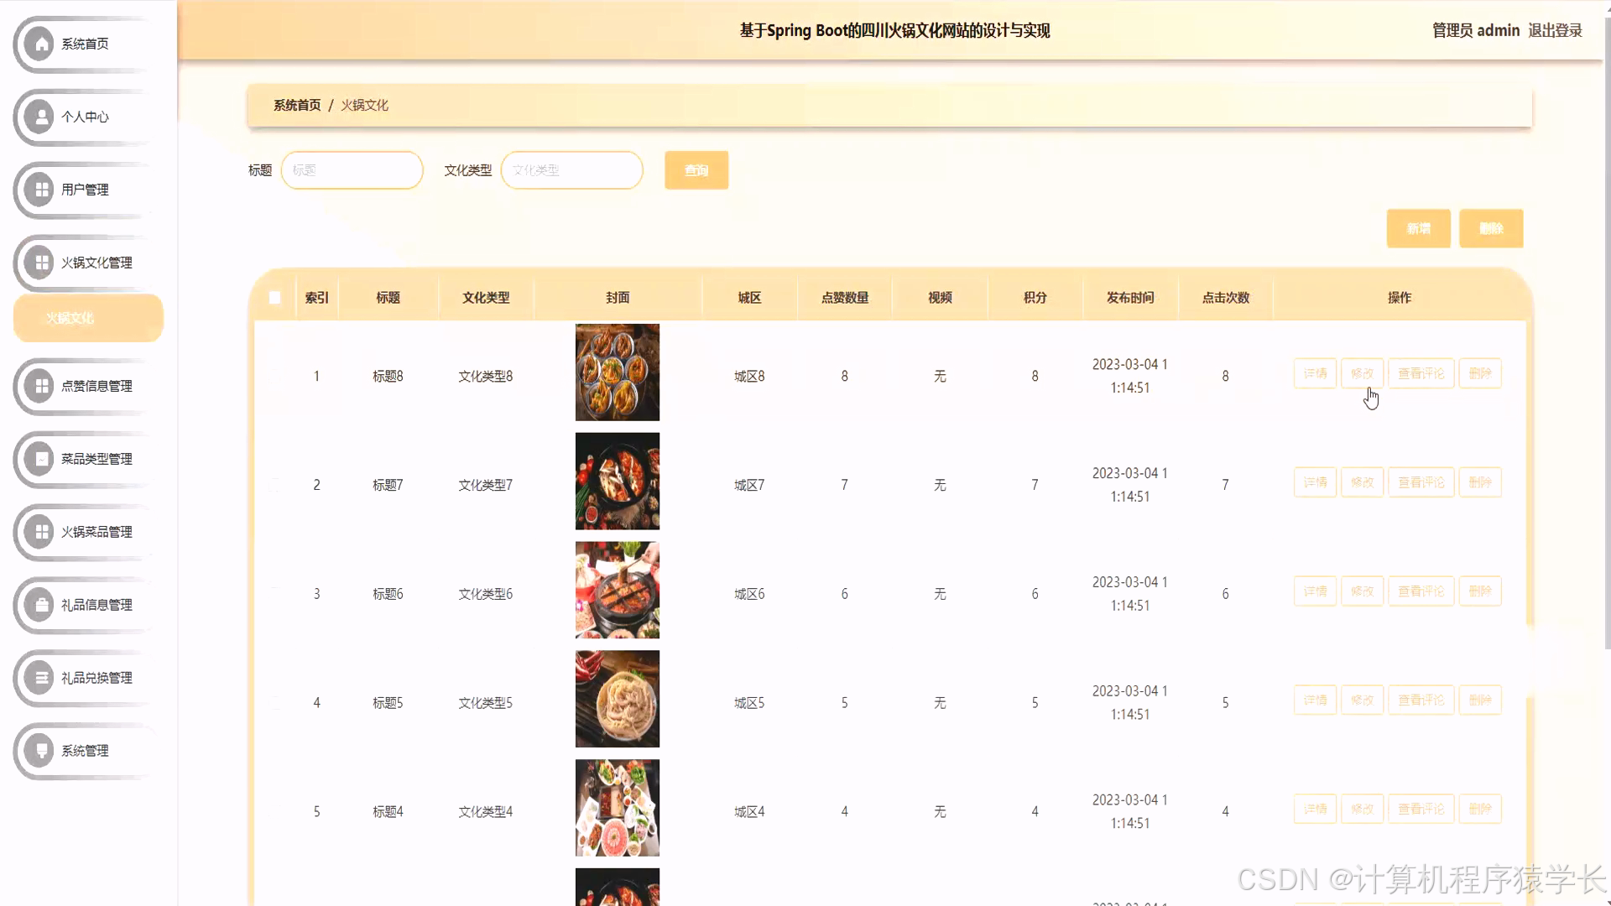Viewport: 1611px width, 906px height.
Task: Check the row checkbox for 标题7
Action: point(274,485)
